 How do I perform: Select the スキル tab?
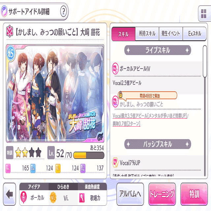(x=123, y=34)
